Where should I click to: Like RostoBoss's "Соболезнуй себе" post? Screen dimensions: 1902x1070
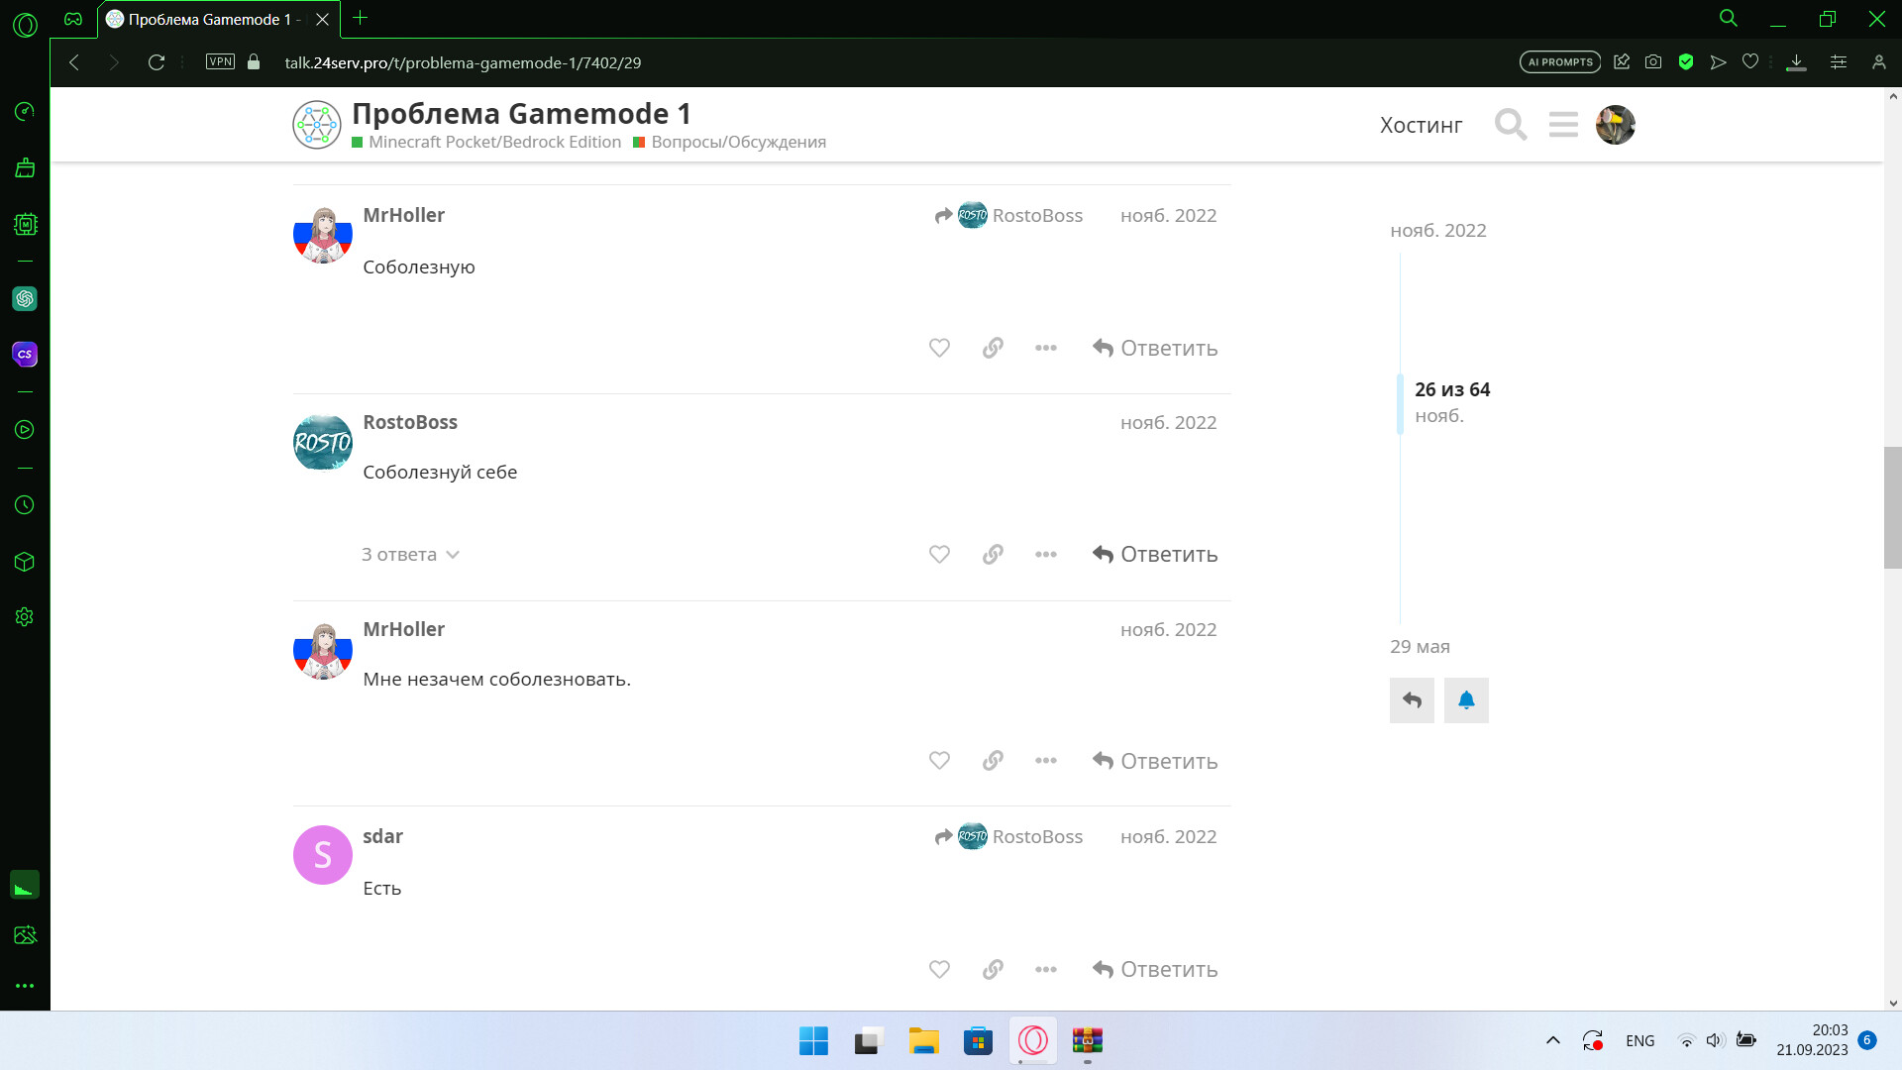[939, 554]
